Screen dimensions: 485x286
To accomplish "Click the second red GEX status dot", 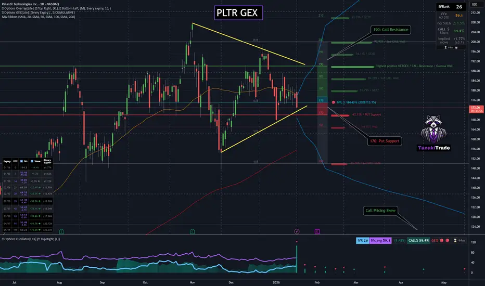I will (447, 241).
